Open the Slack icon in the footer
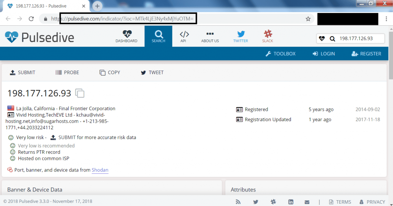Viewport: 393px width, 206px height. (273, 202)
